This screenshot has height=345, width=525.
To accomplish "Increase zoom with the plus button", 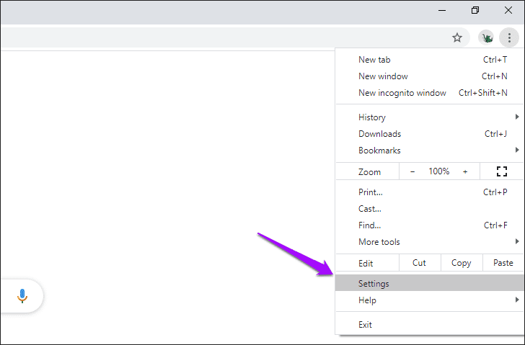I will [465, 171].
